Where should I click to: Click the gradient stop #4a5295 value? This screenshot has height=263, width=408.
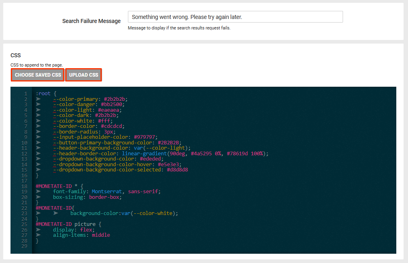click(x=201, y=154)
